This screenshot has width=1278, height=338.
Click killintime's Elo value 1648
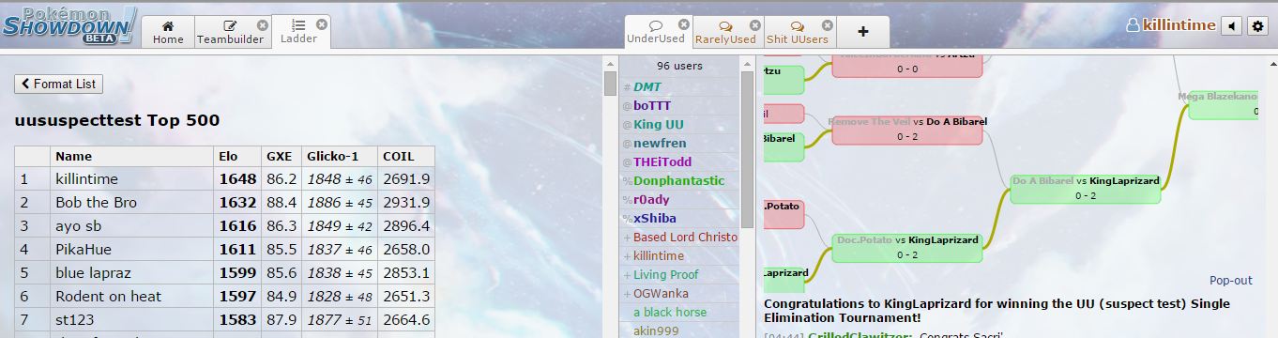click(x=237, y=178)
